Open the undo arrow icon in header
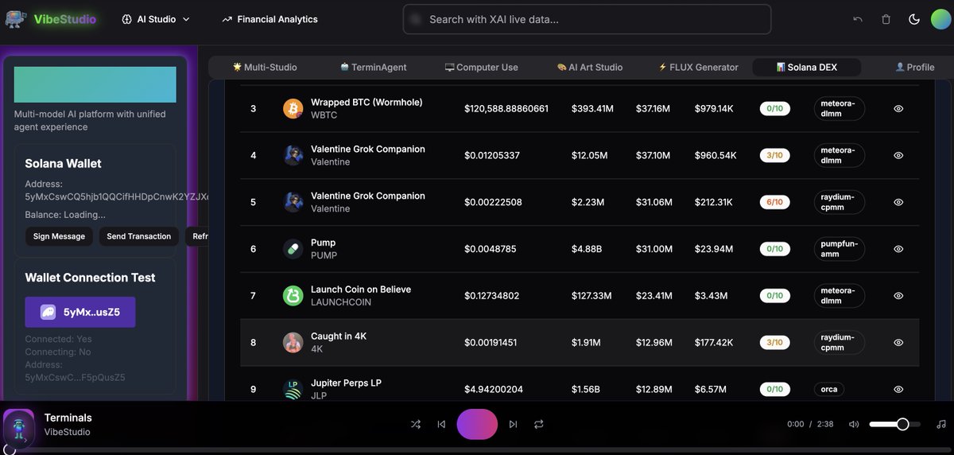This screenshot has width=954, height=455. [x=857, y=19]
